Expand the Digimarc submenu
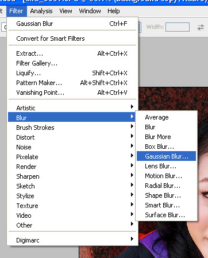 (x=72, y=240)
